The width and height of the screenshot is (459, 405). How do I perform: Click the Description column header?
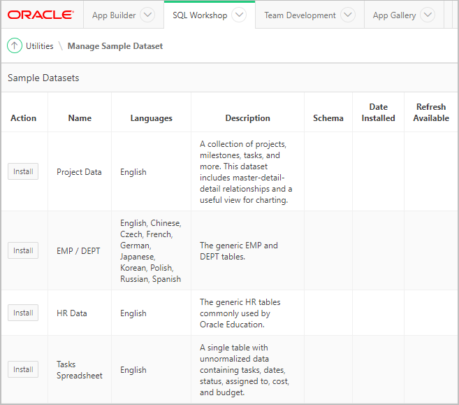[247, 118]
